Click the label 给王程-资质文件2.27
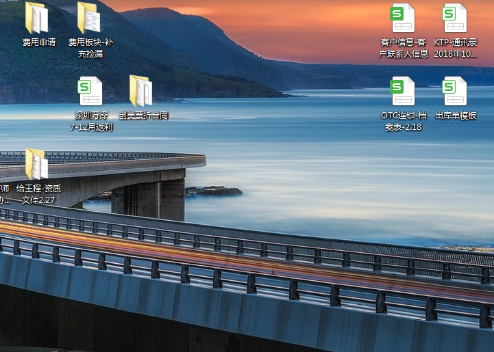 coord(38,194)
